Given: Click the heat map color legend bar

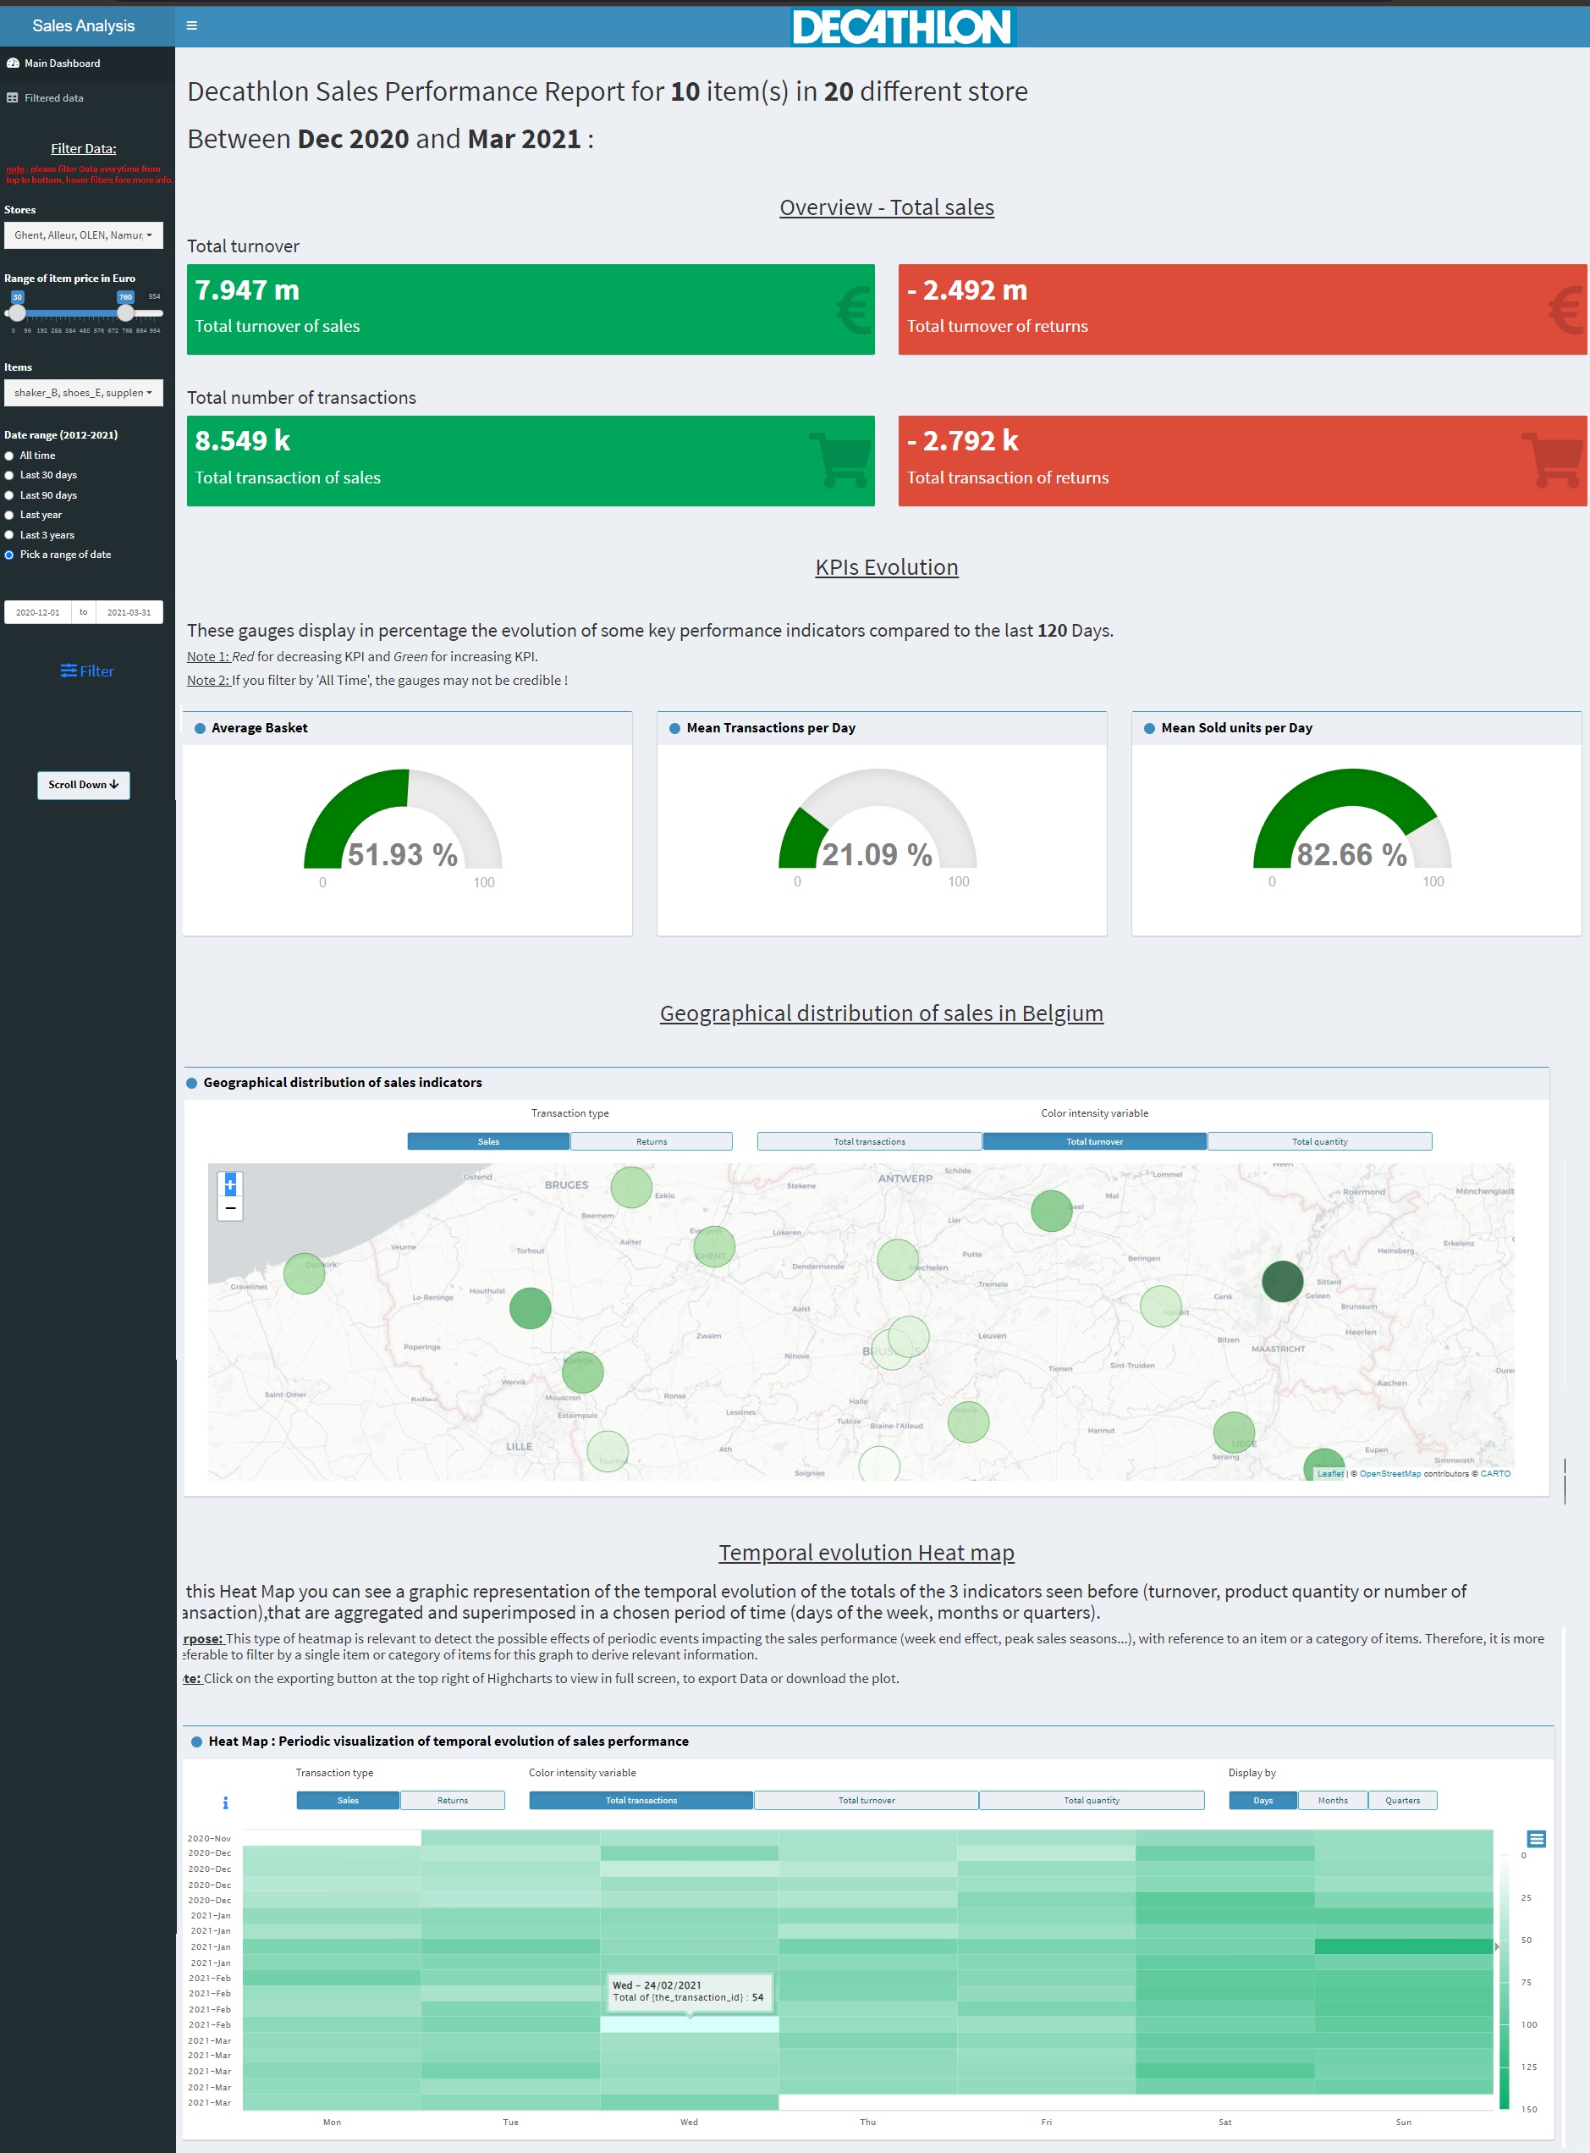Looking at the screenshot, I should click(x=1505, y=1982).
